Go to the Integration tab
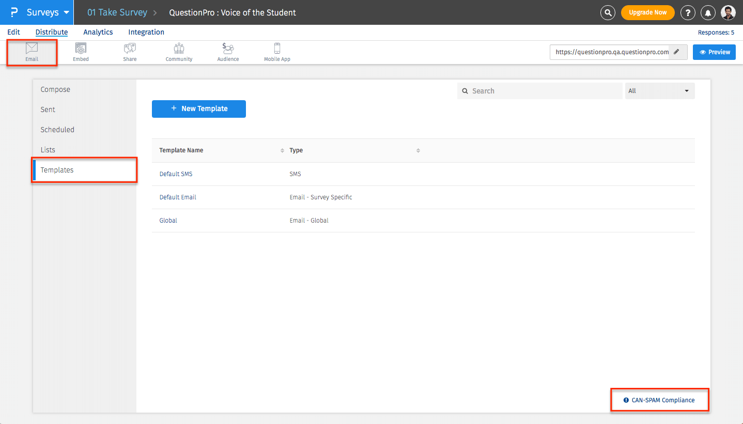 click(x=146, y=32)
